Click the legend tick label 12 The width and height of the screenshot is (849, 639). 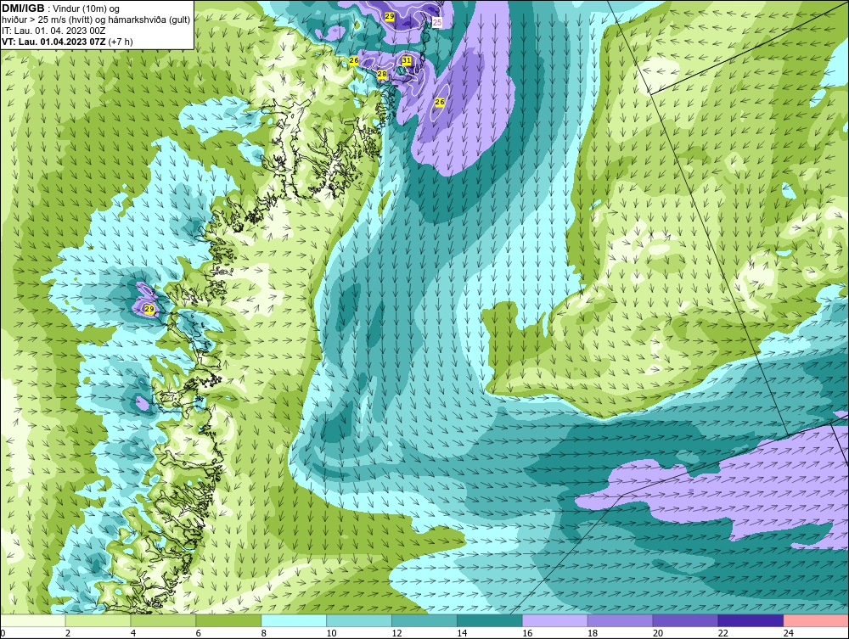[x=396, y=633]
